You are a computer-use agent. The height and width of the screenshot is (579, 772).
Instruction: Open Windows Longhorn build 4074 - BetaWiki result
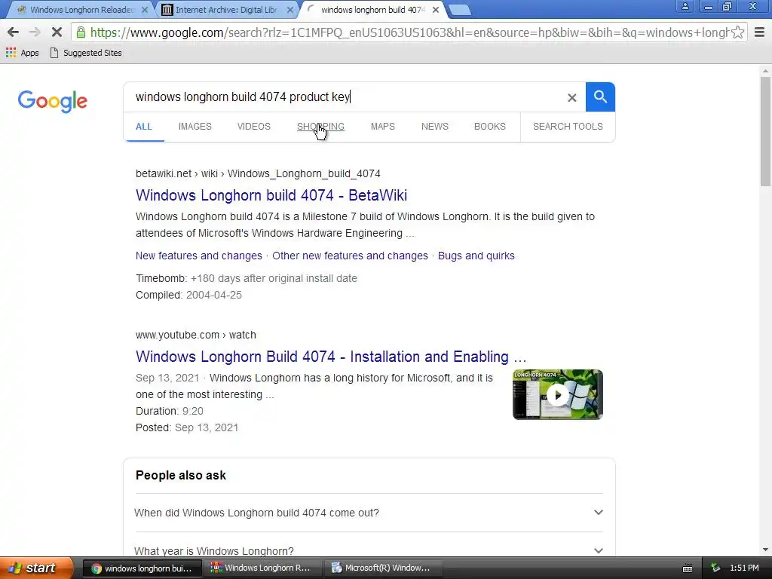tap(271, 195)
